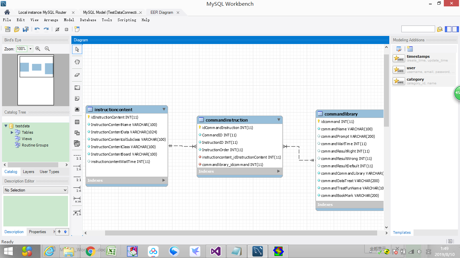
Task: Select the routine group tool
Action: point(77,143)
